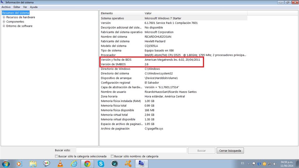Open the camera lens app taskbar icon
This screenshot has width=299, height=168.
(x=114, y=164)
